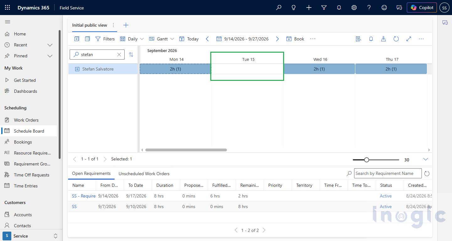Viewport: 452px width, 241px height.
Task: Refresh the requirements list
Action: click(x=427, y=174)
